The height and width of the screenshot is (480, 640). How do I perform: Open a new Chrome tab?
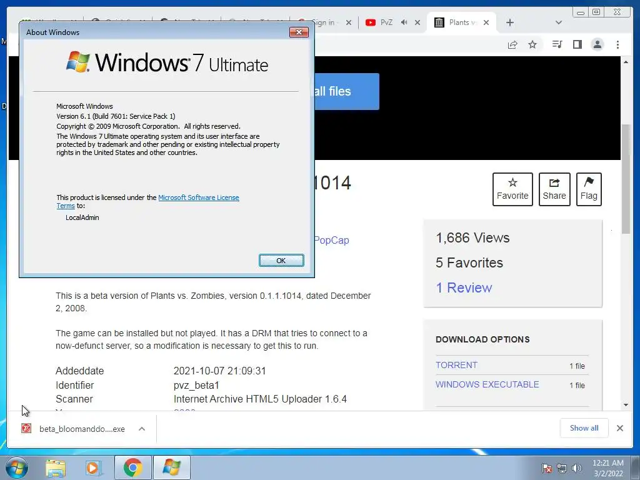(x=510, y=23)
